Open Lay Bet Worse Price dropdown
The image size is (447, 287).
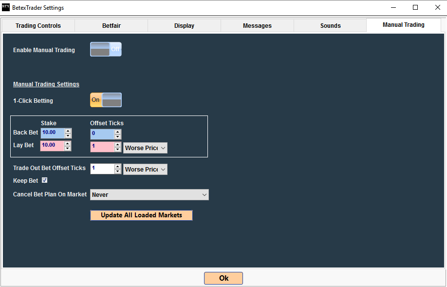coord(145,148)
